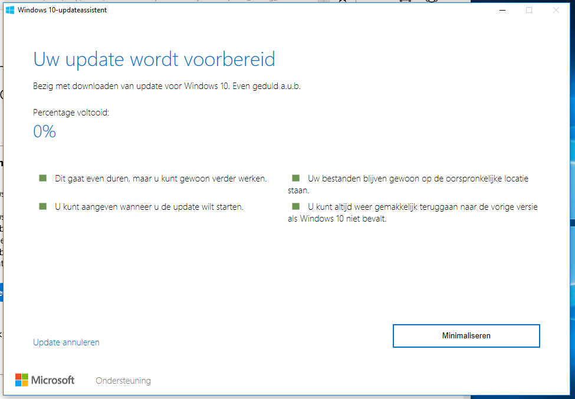
Task: Click green square beside 'Uw bestanden blijven'
Action: tap(295, 178)
